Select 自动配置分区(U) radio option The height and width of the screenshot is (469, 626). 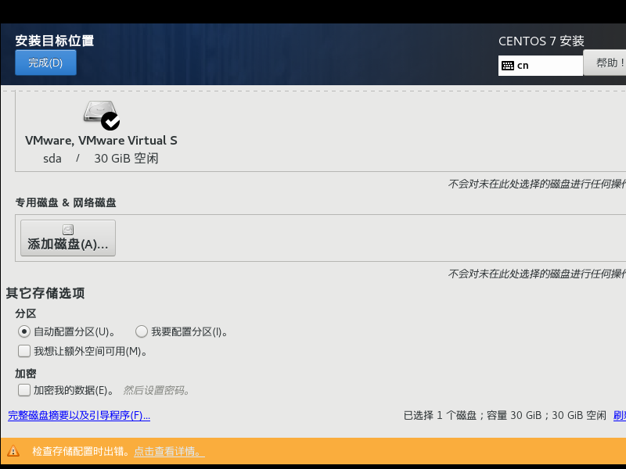click(x=24, y=331)
